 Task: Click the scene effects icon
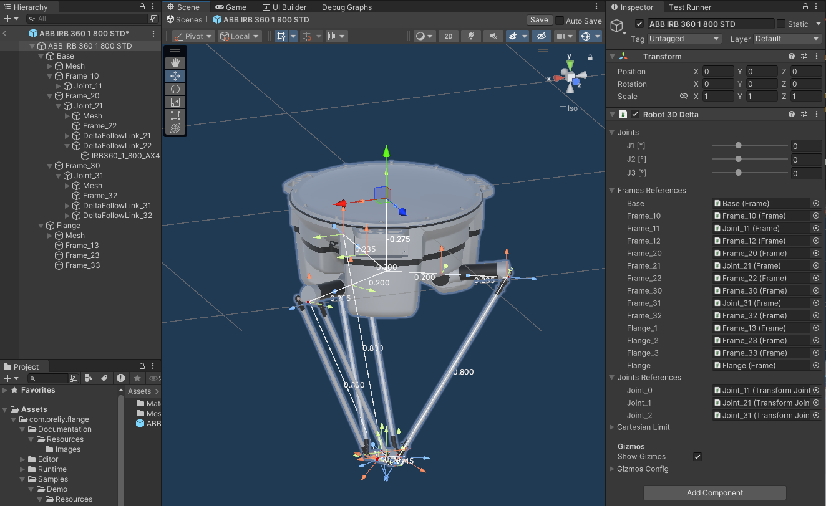click(x=512, y=36)
